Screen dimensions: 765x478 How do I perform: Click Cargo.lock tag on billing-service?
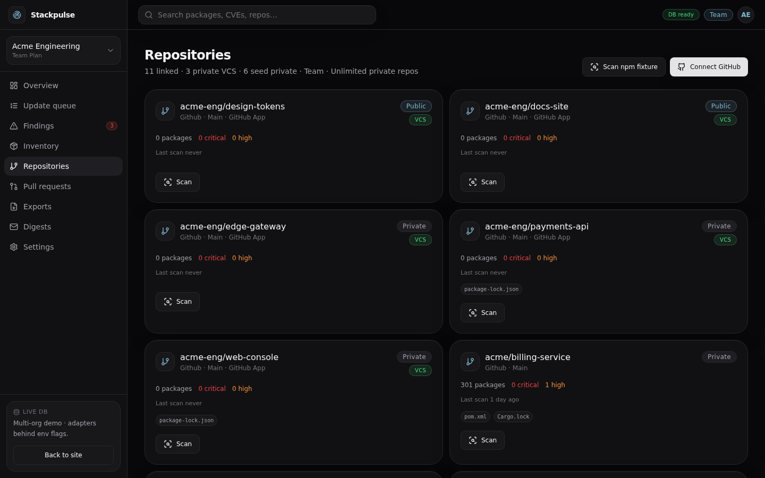(x=513, y=417)
